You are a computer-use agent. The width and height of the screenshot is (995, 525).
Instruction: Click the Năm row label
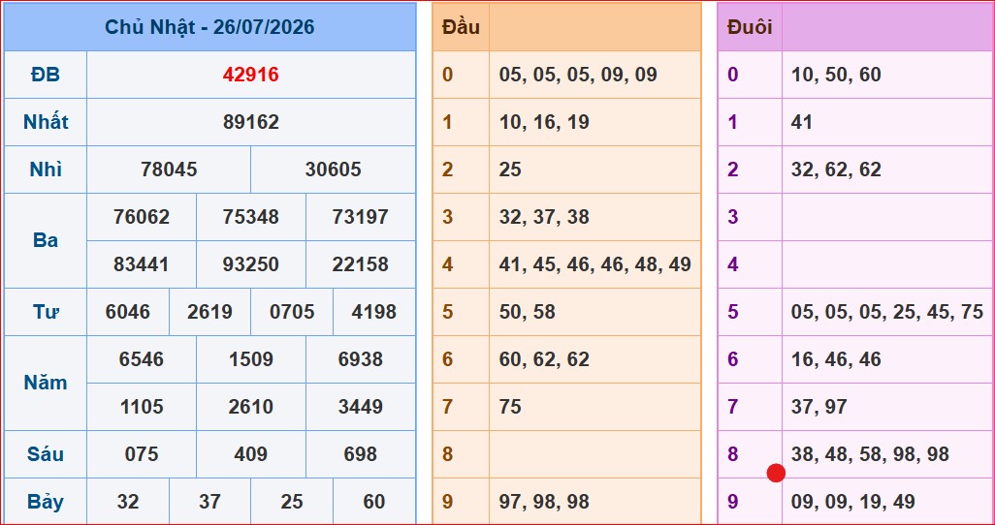coord(45,383)
